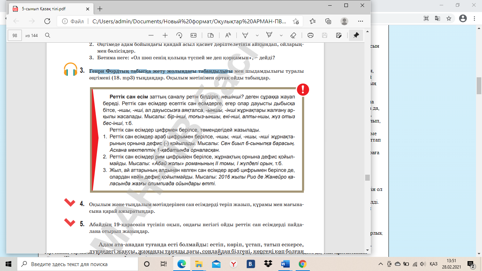This screenshot has width=482, height=271.
Task: Print the PDF document
Action: click(x=311, y=35)
